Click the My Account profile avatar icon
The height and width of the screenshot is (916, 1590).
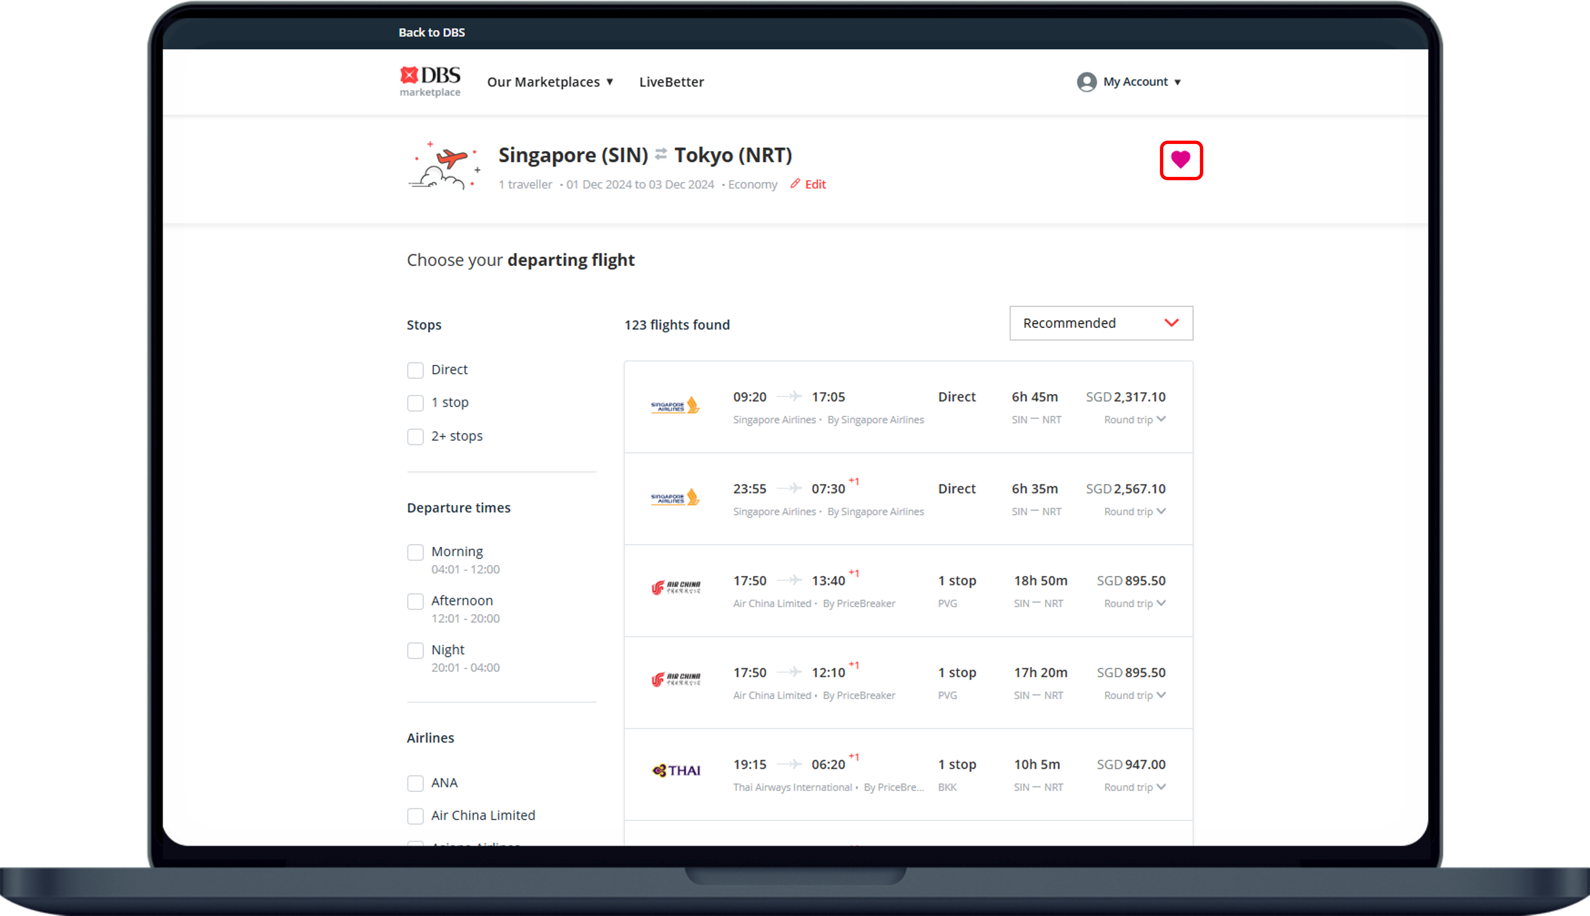click(x=1086, y=82)
